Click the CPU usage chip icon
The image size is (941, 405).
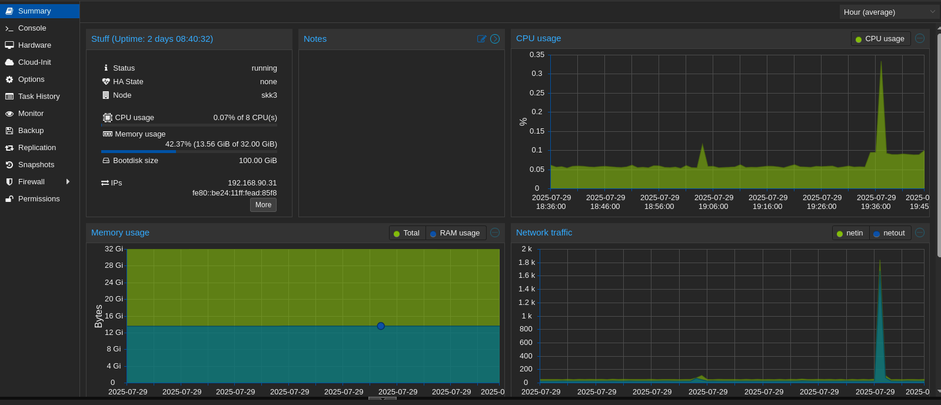107,118
